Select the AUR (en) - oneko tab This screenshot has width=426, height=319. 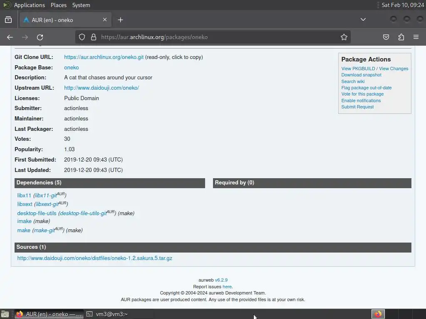tap(65, 20)
